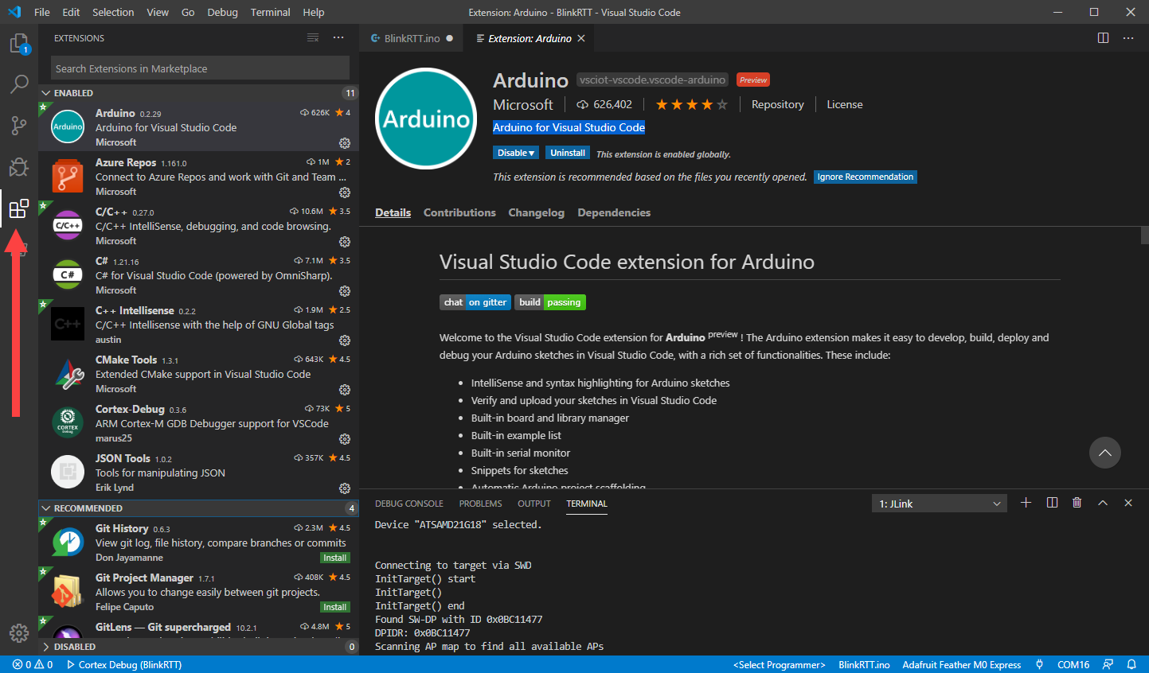The image size is (1149, 673).
Task: Kill the terminal using the trash icon
Action: coord(1077,503)
